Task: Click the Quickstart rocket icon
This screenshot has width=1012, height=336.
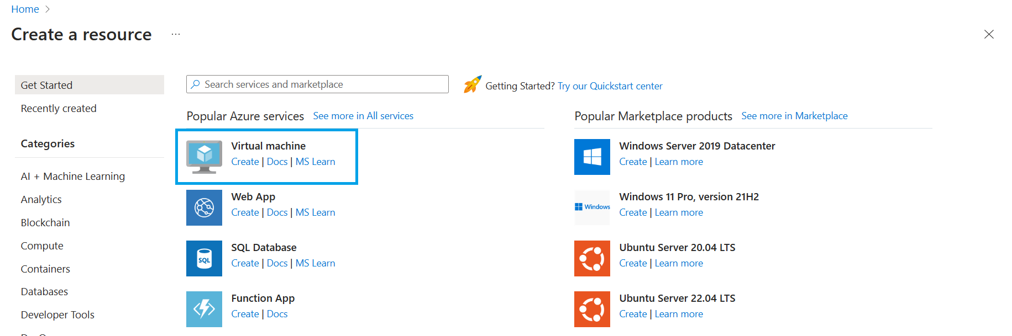Action: coord(473,84)
